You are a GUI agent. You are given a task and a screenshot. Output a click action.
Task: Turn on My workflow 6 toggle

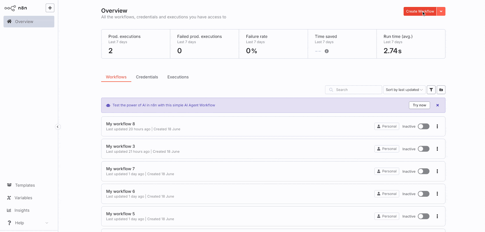click(x=423, y=194)
